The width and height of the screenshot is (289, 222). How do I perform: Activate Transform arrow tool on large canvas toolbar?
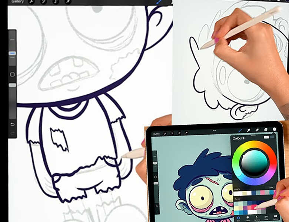pyautogui.click(x=68, y=2)
